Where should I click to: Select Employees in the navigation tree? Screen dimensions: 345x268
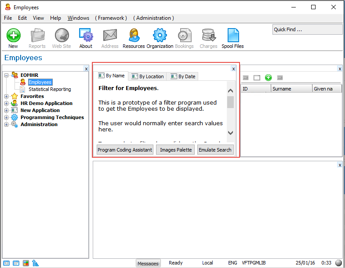point(40,82)
